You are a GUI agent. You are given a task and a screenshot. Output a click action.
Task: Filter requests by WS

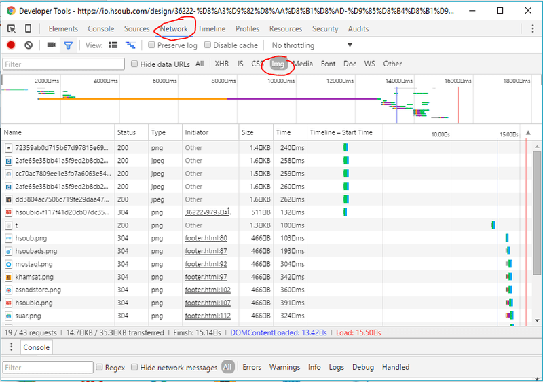click(369, 64)
